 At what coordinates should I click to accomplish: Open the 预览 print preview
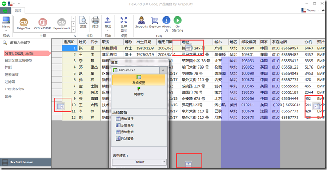pos(83,23)
